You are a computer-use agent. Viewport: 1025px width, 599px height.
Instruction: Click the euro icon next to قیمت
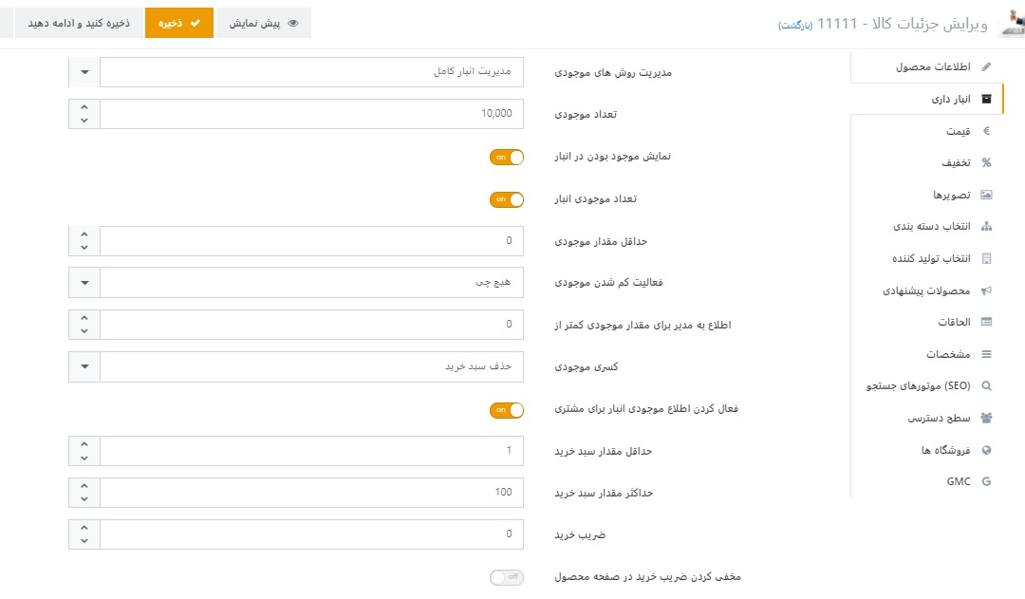point(986,131)
